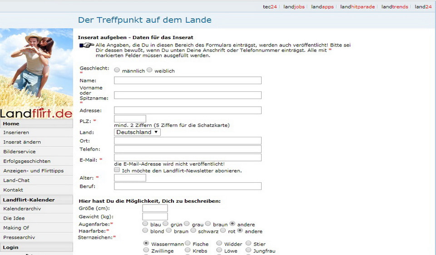Choose blau as eye color

click(145, 224)
